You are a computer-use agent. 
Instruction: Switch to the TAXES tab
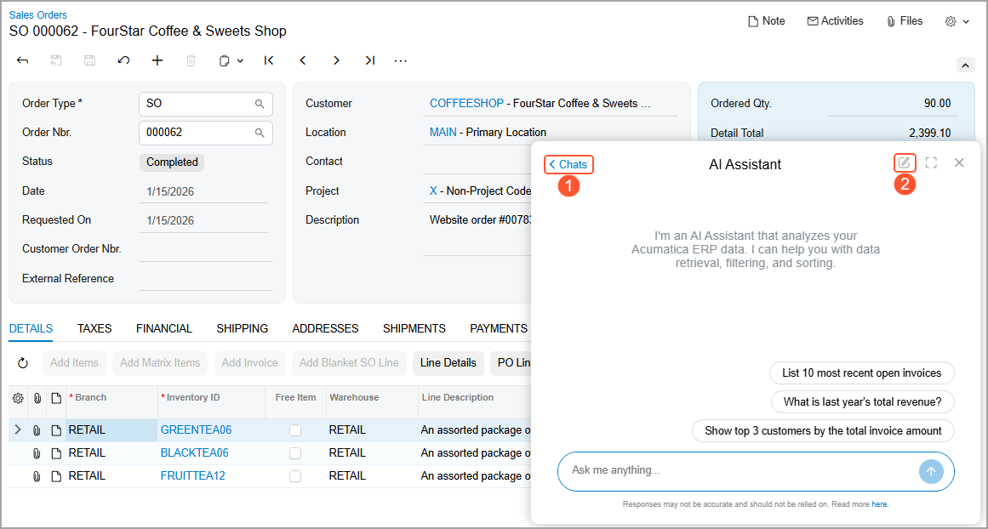(x=94, y=328)
